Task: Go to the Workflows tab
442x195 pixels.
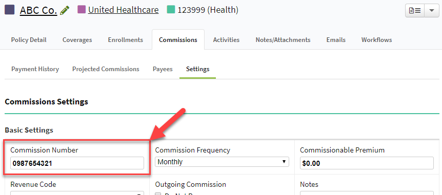Action: [x=376, y=40]
